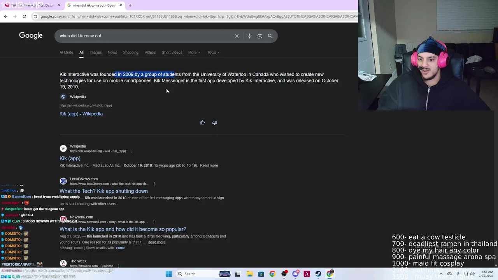Select the 'October 19, 2010' date text

point(138,166)
